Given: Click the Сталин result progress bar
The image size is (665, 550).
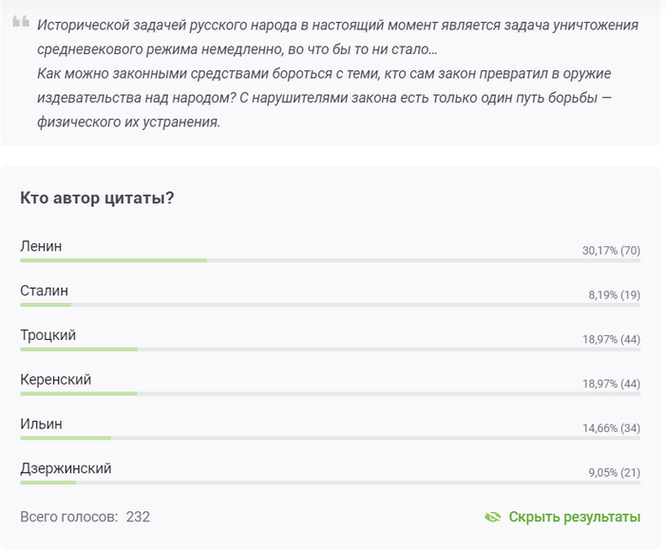Looking at the screenshot, I should (x=330, y=305).
